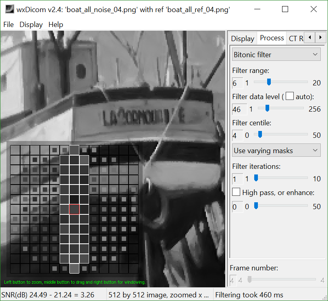This screenshot has height=301, width=328.
Task: Click the Filter range slider handle
Action: (x=269, y=82)
